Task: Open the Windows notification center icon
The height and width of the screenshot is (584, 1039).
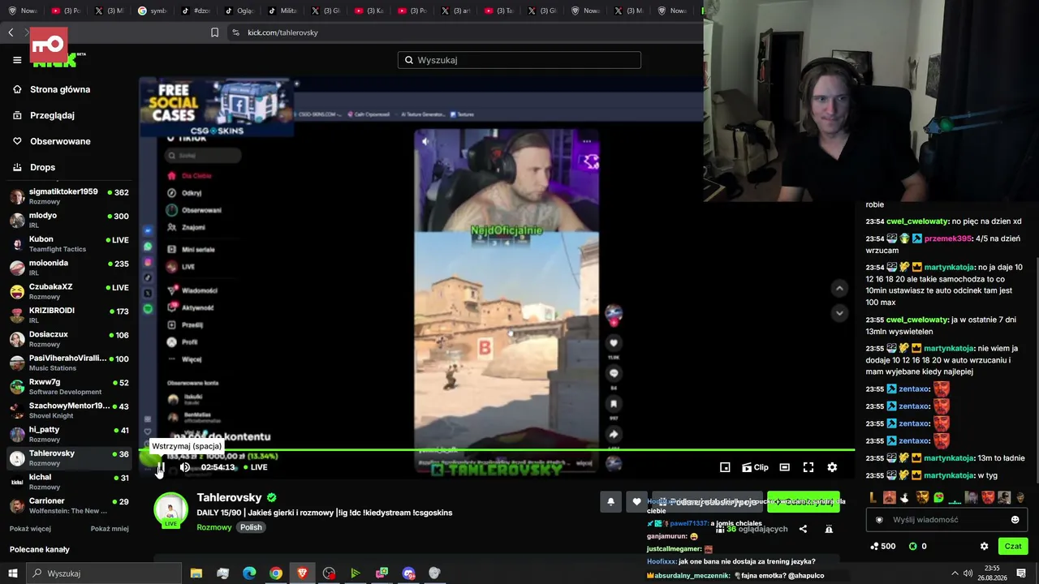Action: [x=1021, y=573]
